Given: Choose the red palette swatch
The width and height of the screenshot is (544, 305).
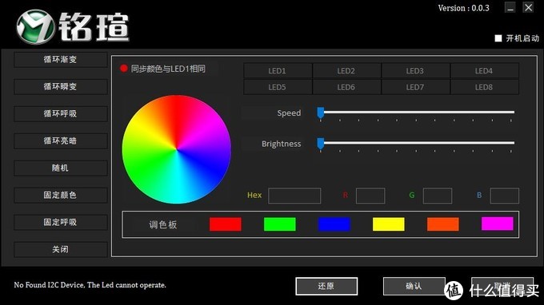Looking at the screenshot, I should [x=226, y=224].
